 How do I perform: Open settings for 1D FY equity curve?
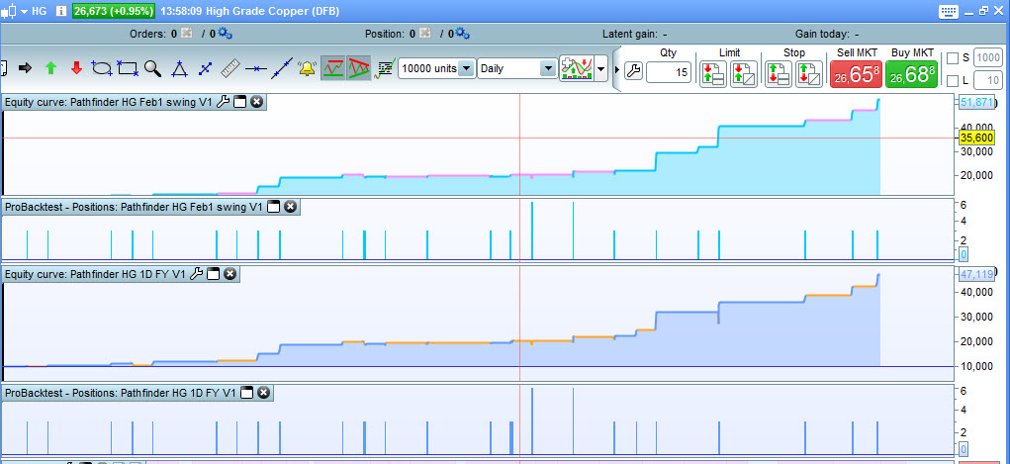point(197,274)
